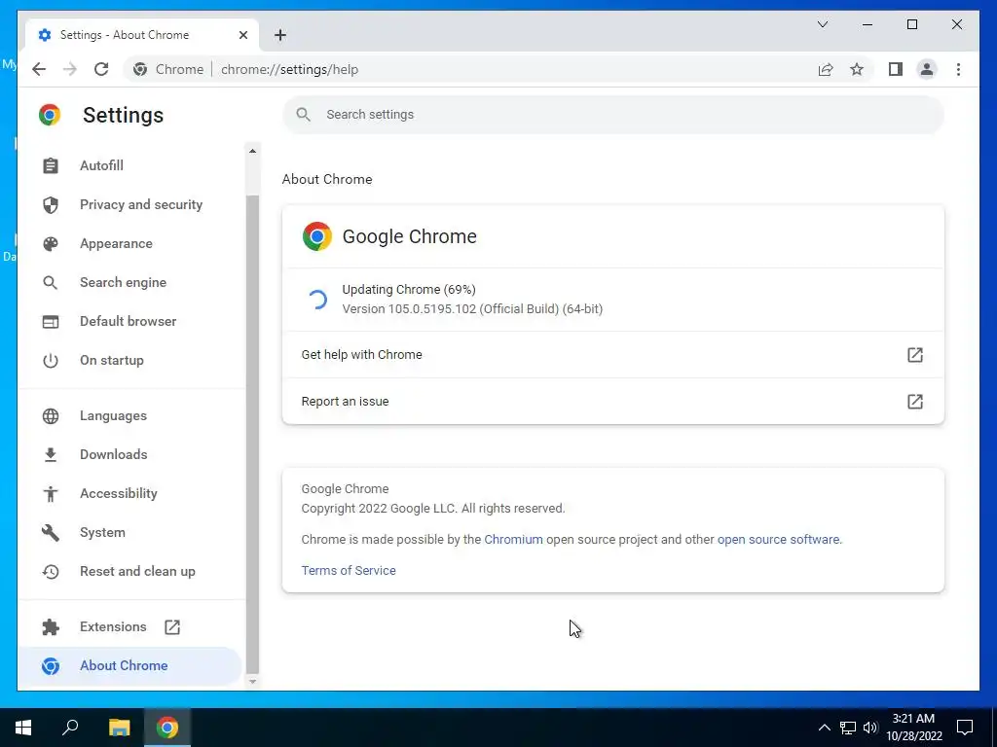Image resolution: width=997 pixels, height=747 pixels.
Task: Reload the page with the refresh icon
Action: pos(101,69)
